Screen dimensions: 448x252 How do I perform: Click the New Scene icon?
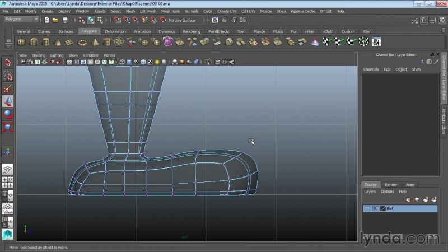(x=46, y=20)
